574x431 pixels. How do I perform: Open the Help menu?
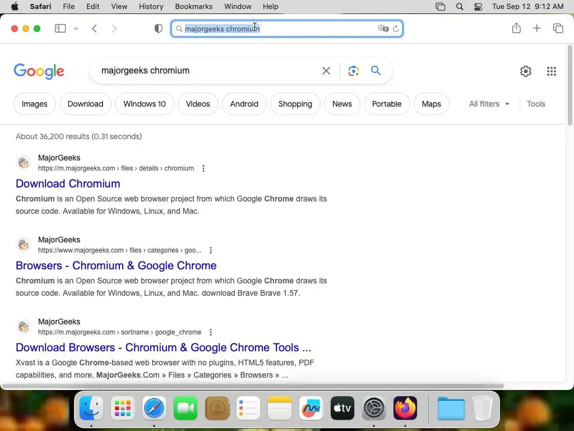coord(271,6)
